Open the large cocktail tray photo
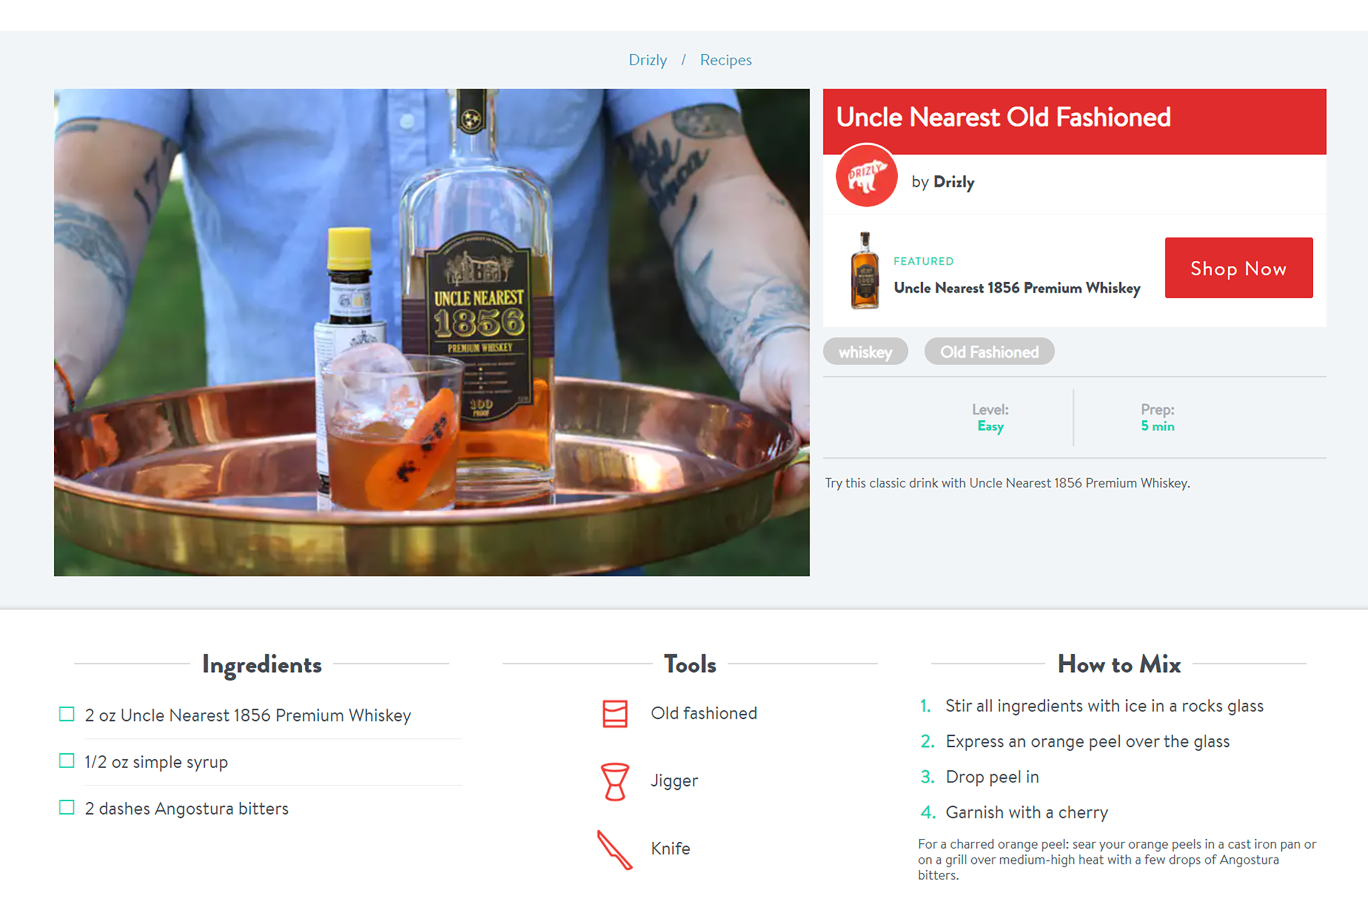The width and height of the screenshot is (1368, 910). point(431,332)
